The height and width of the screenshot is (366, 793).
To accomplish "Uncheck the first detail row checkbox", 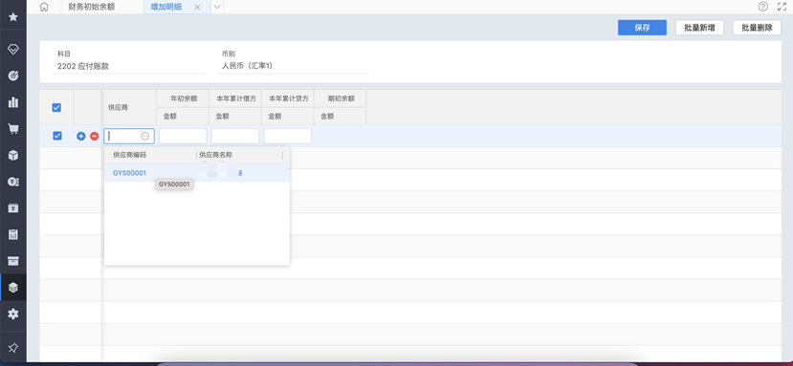I will (57, 136).
